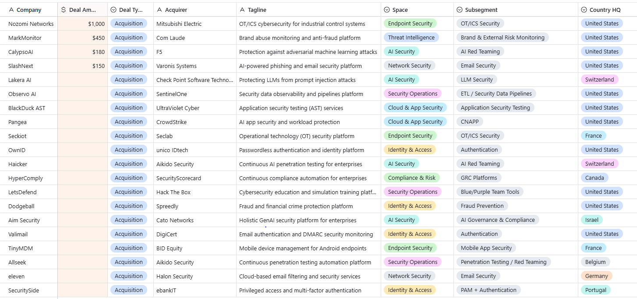
Task: Click the PAM + Authentication subsegment tag
Action: point(488,290)
